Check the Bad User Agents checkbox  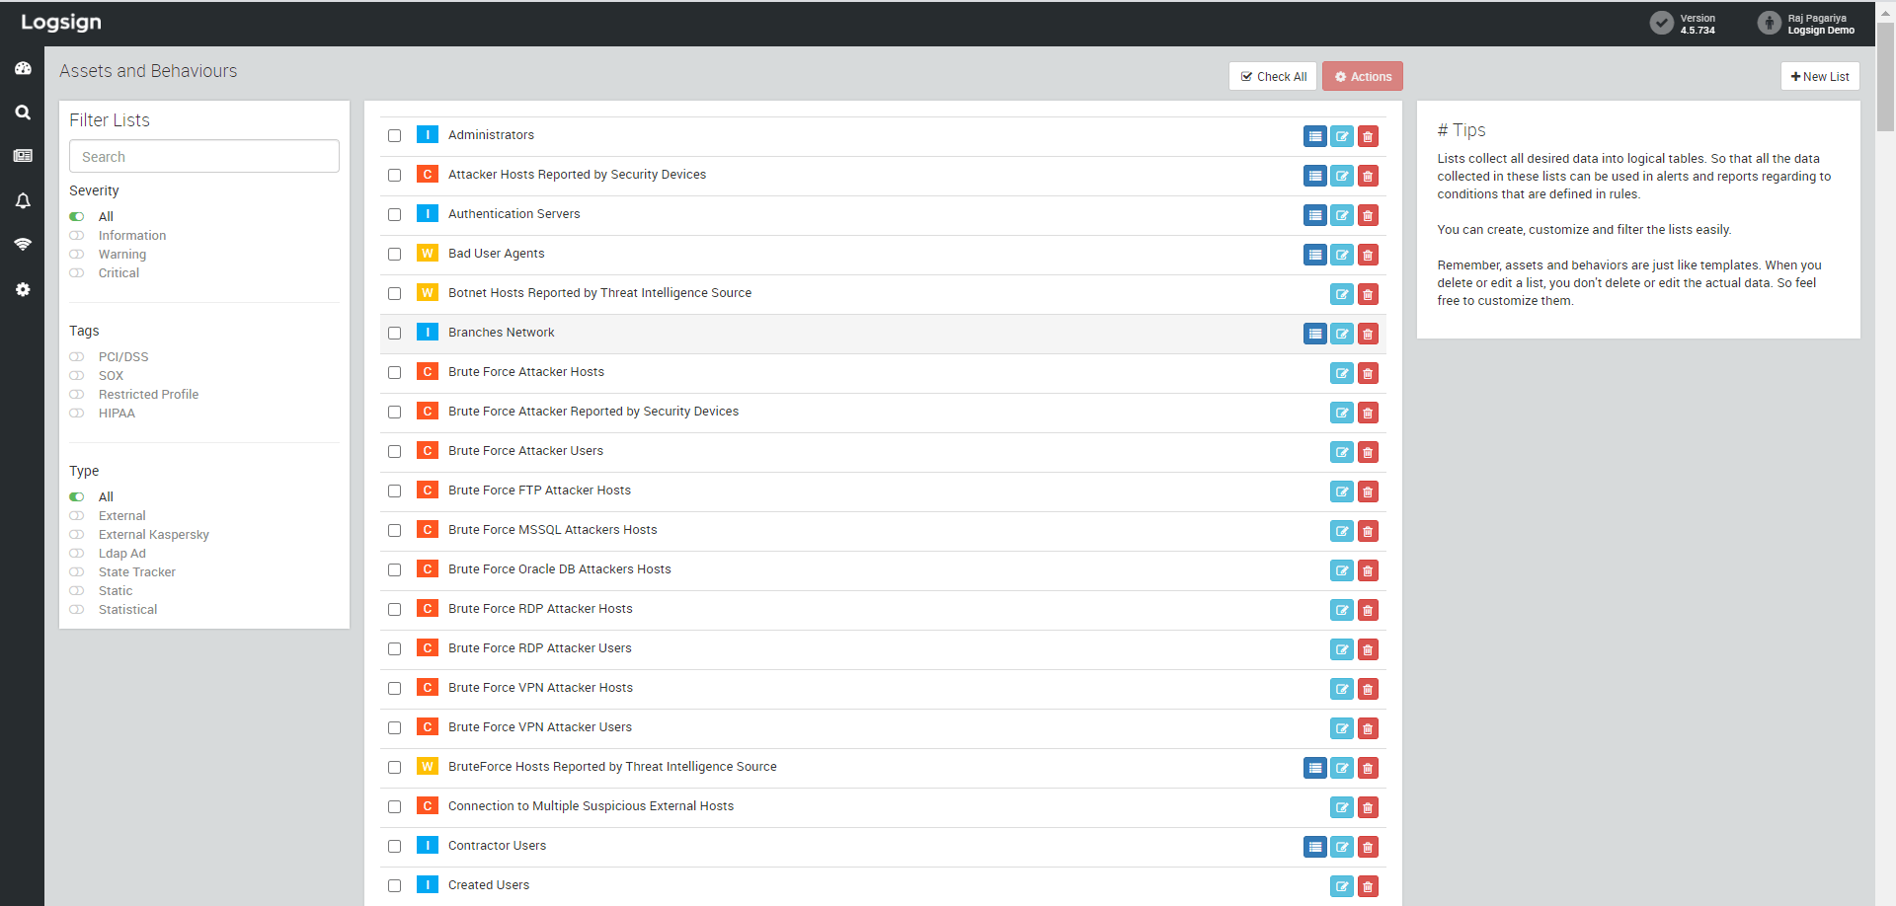(x=394, y=255)
